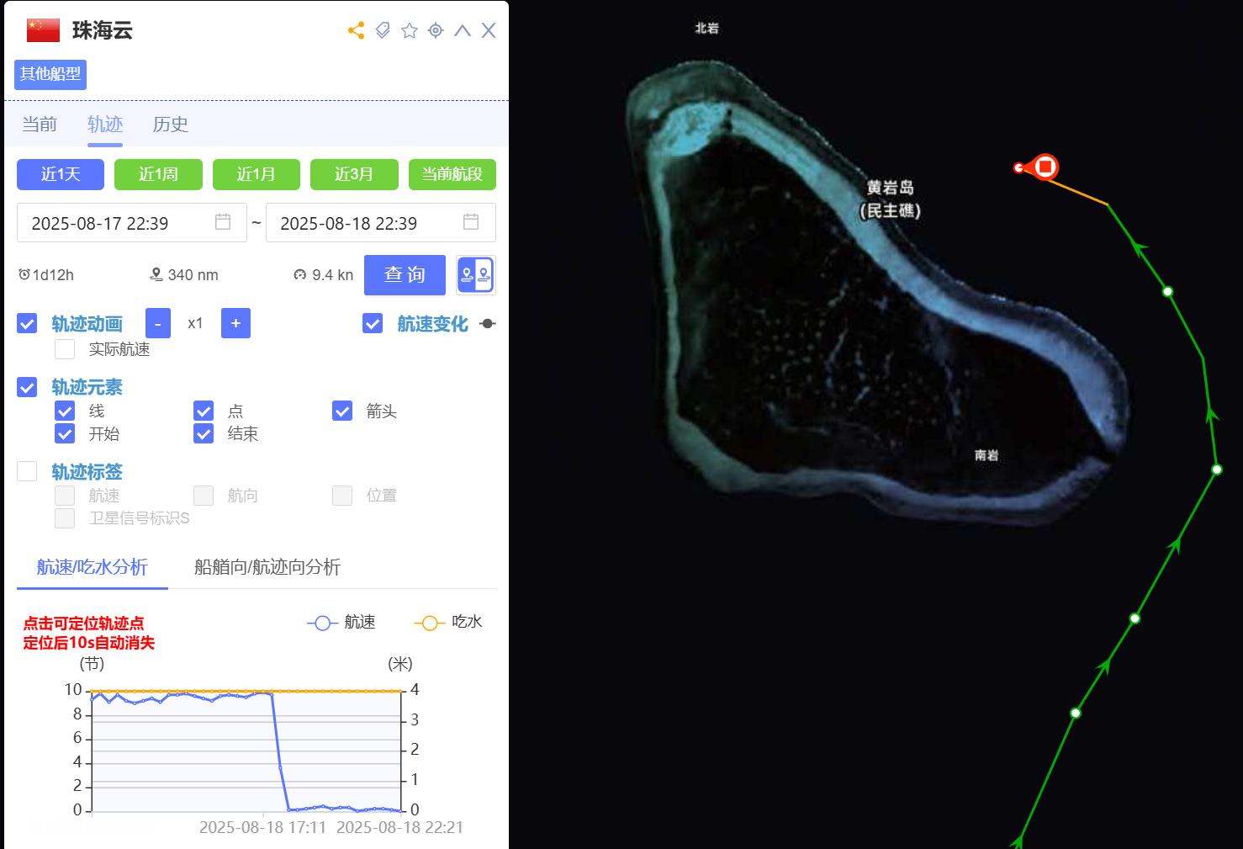Screen dimensions: 1243x849
Task: Click the 340 nm distance value
Action: [193, 275]
